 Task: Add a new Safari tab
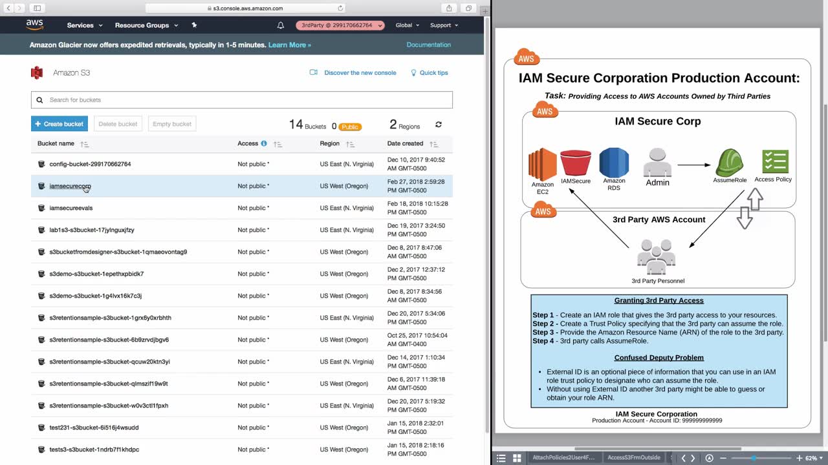point(485,10)
